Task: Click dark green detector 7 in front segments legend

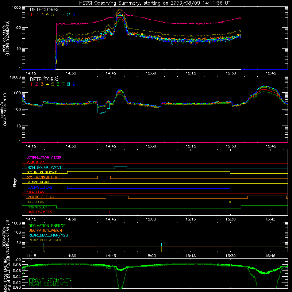Action: coord(63,14)
